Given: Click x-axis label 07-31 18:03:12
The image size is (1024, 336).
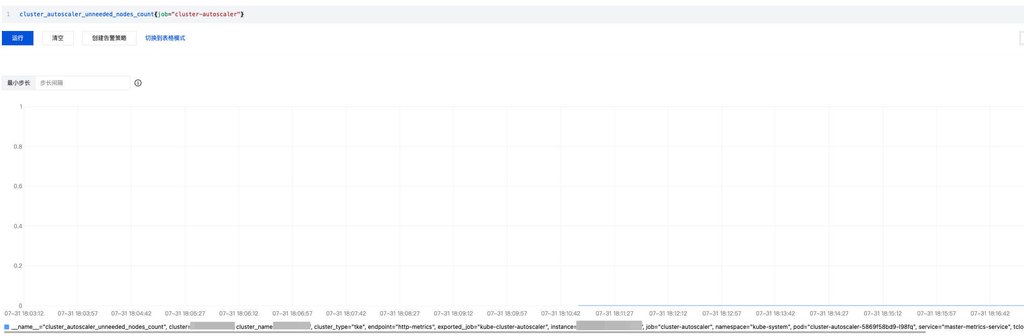Looking at the screenshot, I should [24, 314].
